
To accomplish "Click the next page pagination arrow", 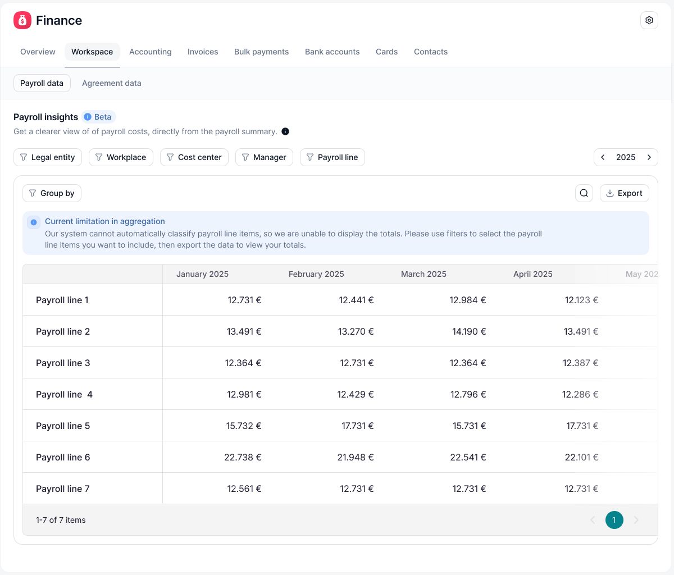I will [636, 520].
